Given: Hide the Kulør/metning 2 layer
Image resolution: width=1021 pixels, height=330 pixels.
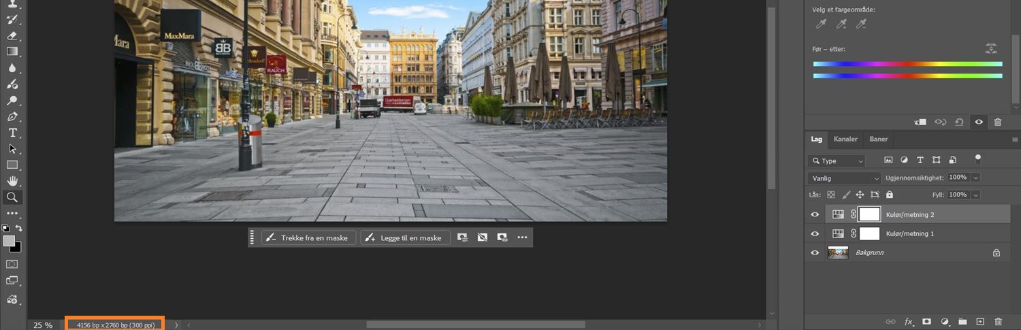Looking at the screenshot, I should click(815, 214).
